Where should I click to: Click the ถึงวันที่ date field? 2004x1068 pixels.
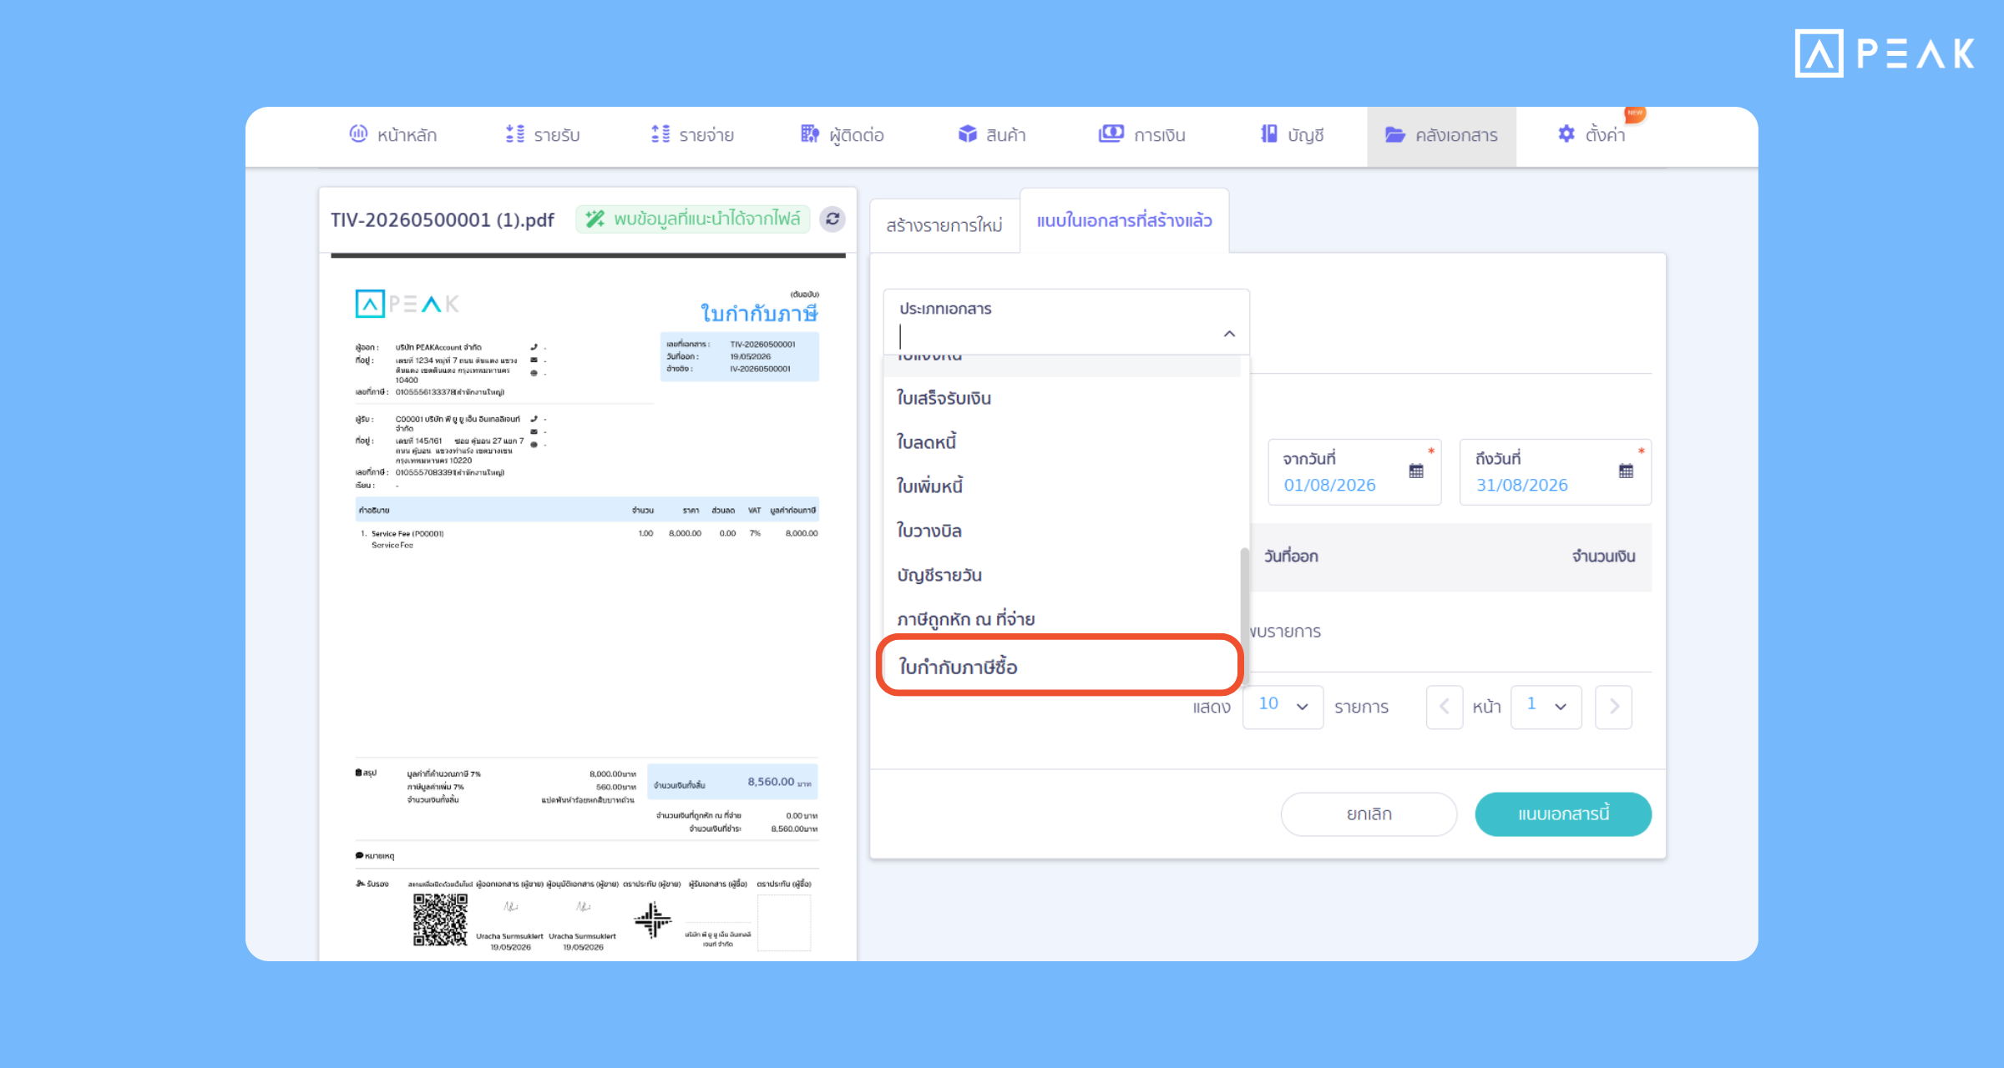(x=1555, y=472)
